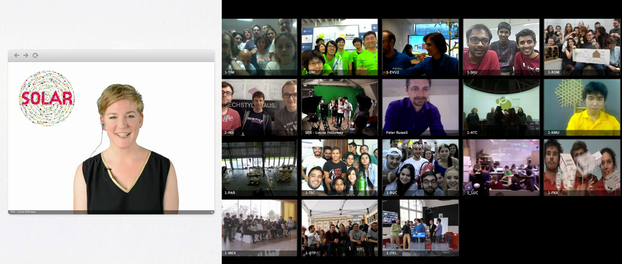Choose the 1-SHU video thumbnail

501,47
